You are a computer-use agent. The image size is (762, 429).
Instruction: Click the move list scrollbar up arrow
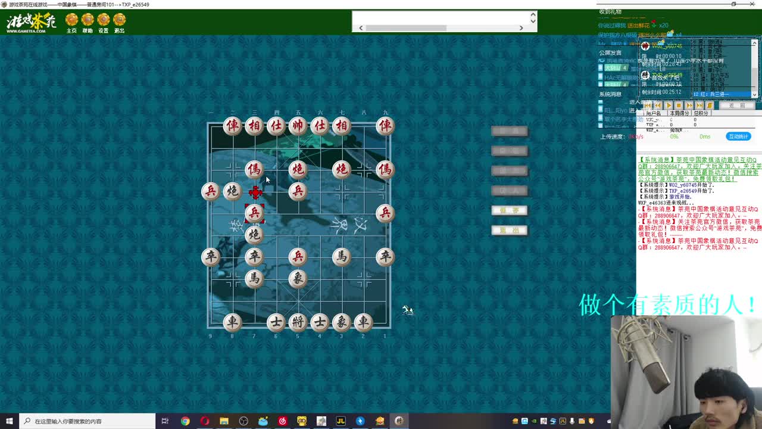754,43
